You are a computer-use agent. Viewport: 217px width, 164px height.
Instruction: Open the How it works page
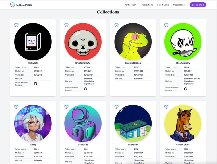coord(163,5)
